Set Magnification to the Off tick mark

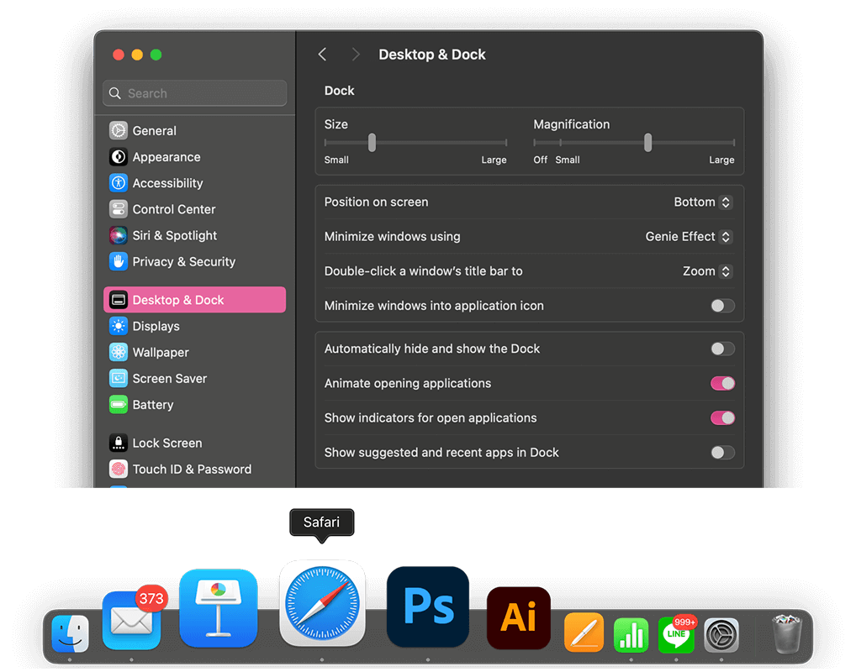(535, 143)
